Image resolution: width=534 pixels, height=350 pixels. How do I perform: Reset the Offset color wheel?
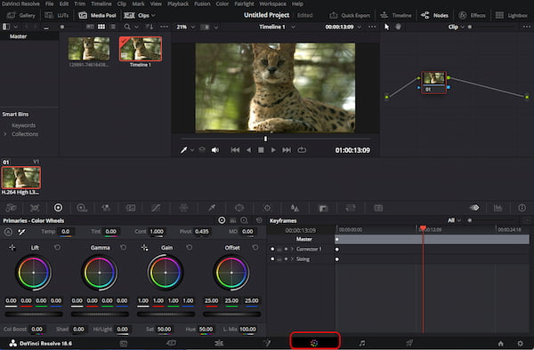[255, 247]
